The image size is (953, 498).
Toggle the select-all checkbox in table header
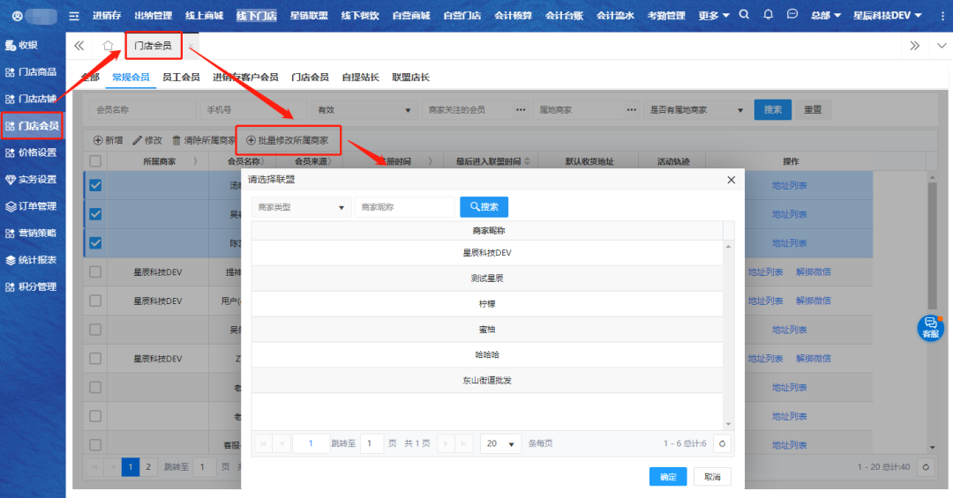[95, 161]
